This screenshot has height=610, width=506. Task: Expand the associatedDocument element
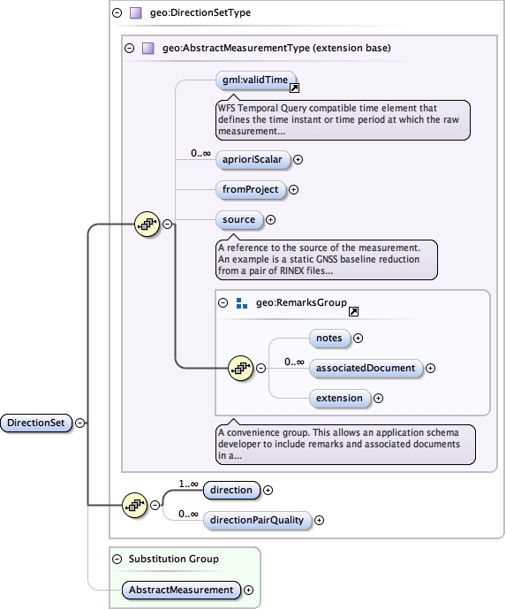pos(430,369)
